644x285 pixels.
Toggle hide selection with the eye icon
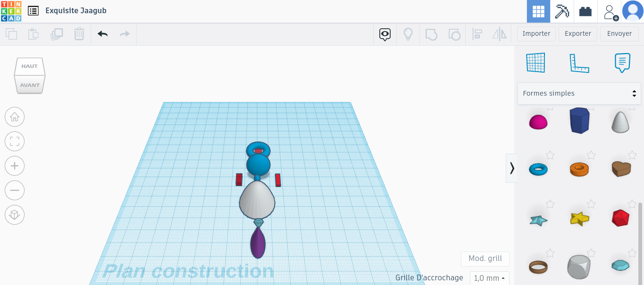point(385,33)
